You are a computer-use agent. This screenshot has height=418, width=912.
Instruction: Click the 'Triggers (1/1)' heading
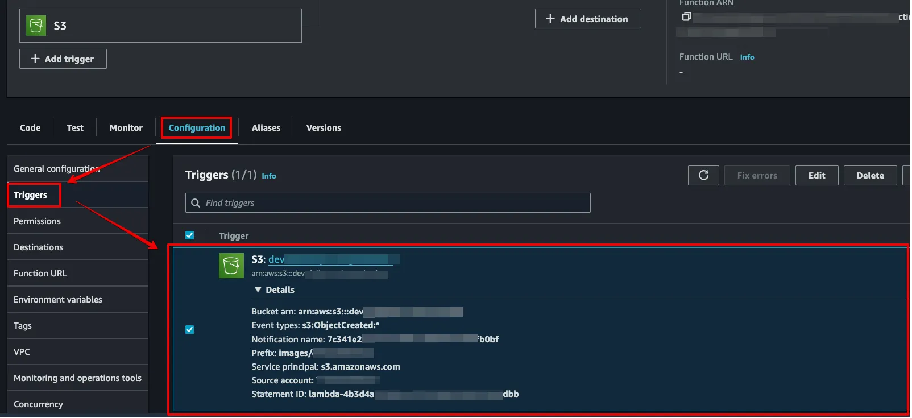[x=221, y=175]
